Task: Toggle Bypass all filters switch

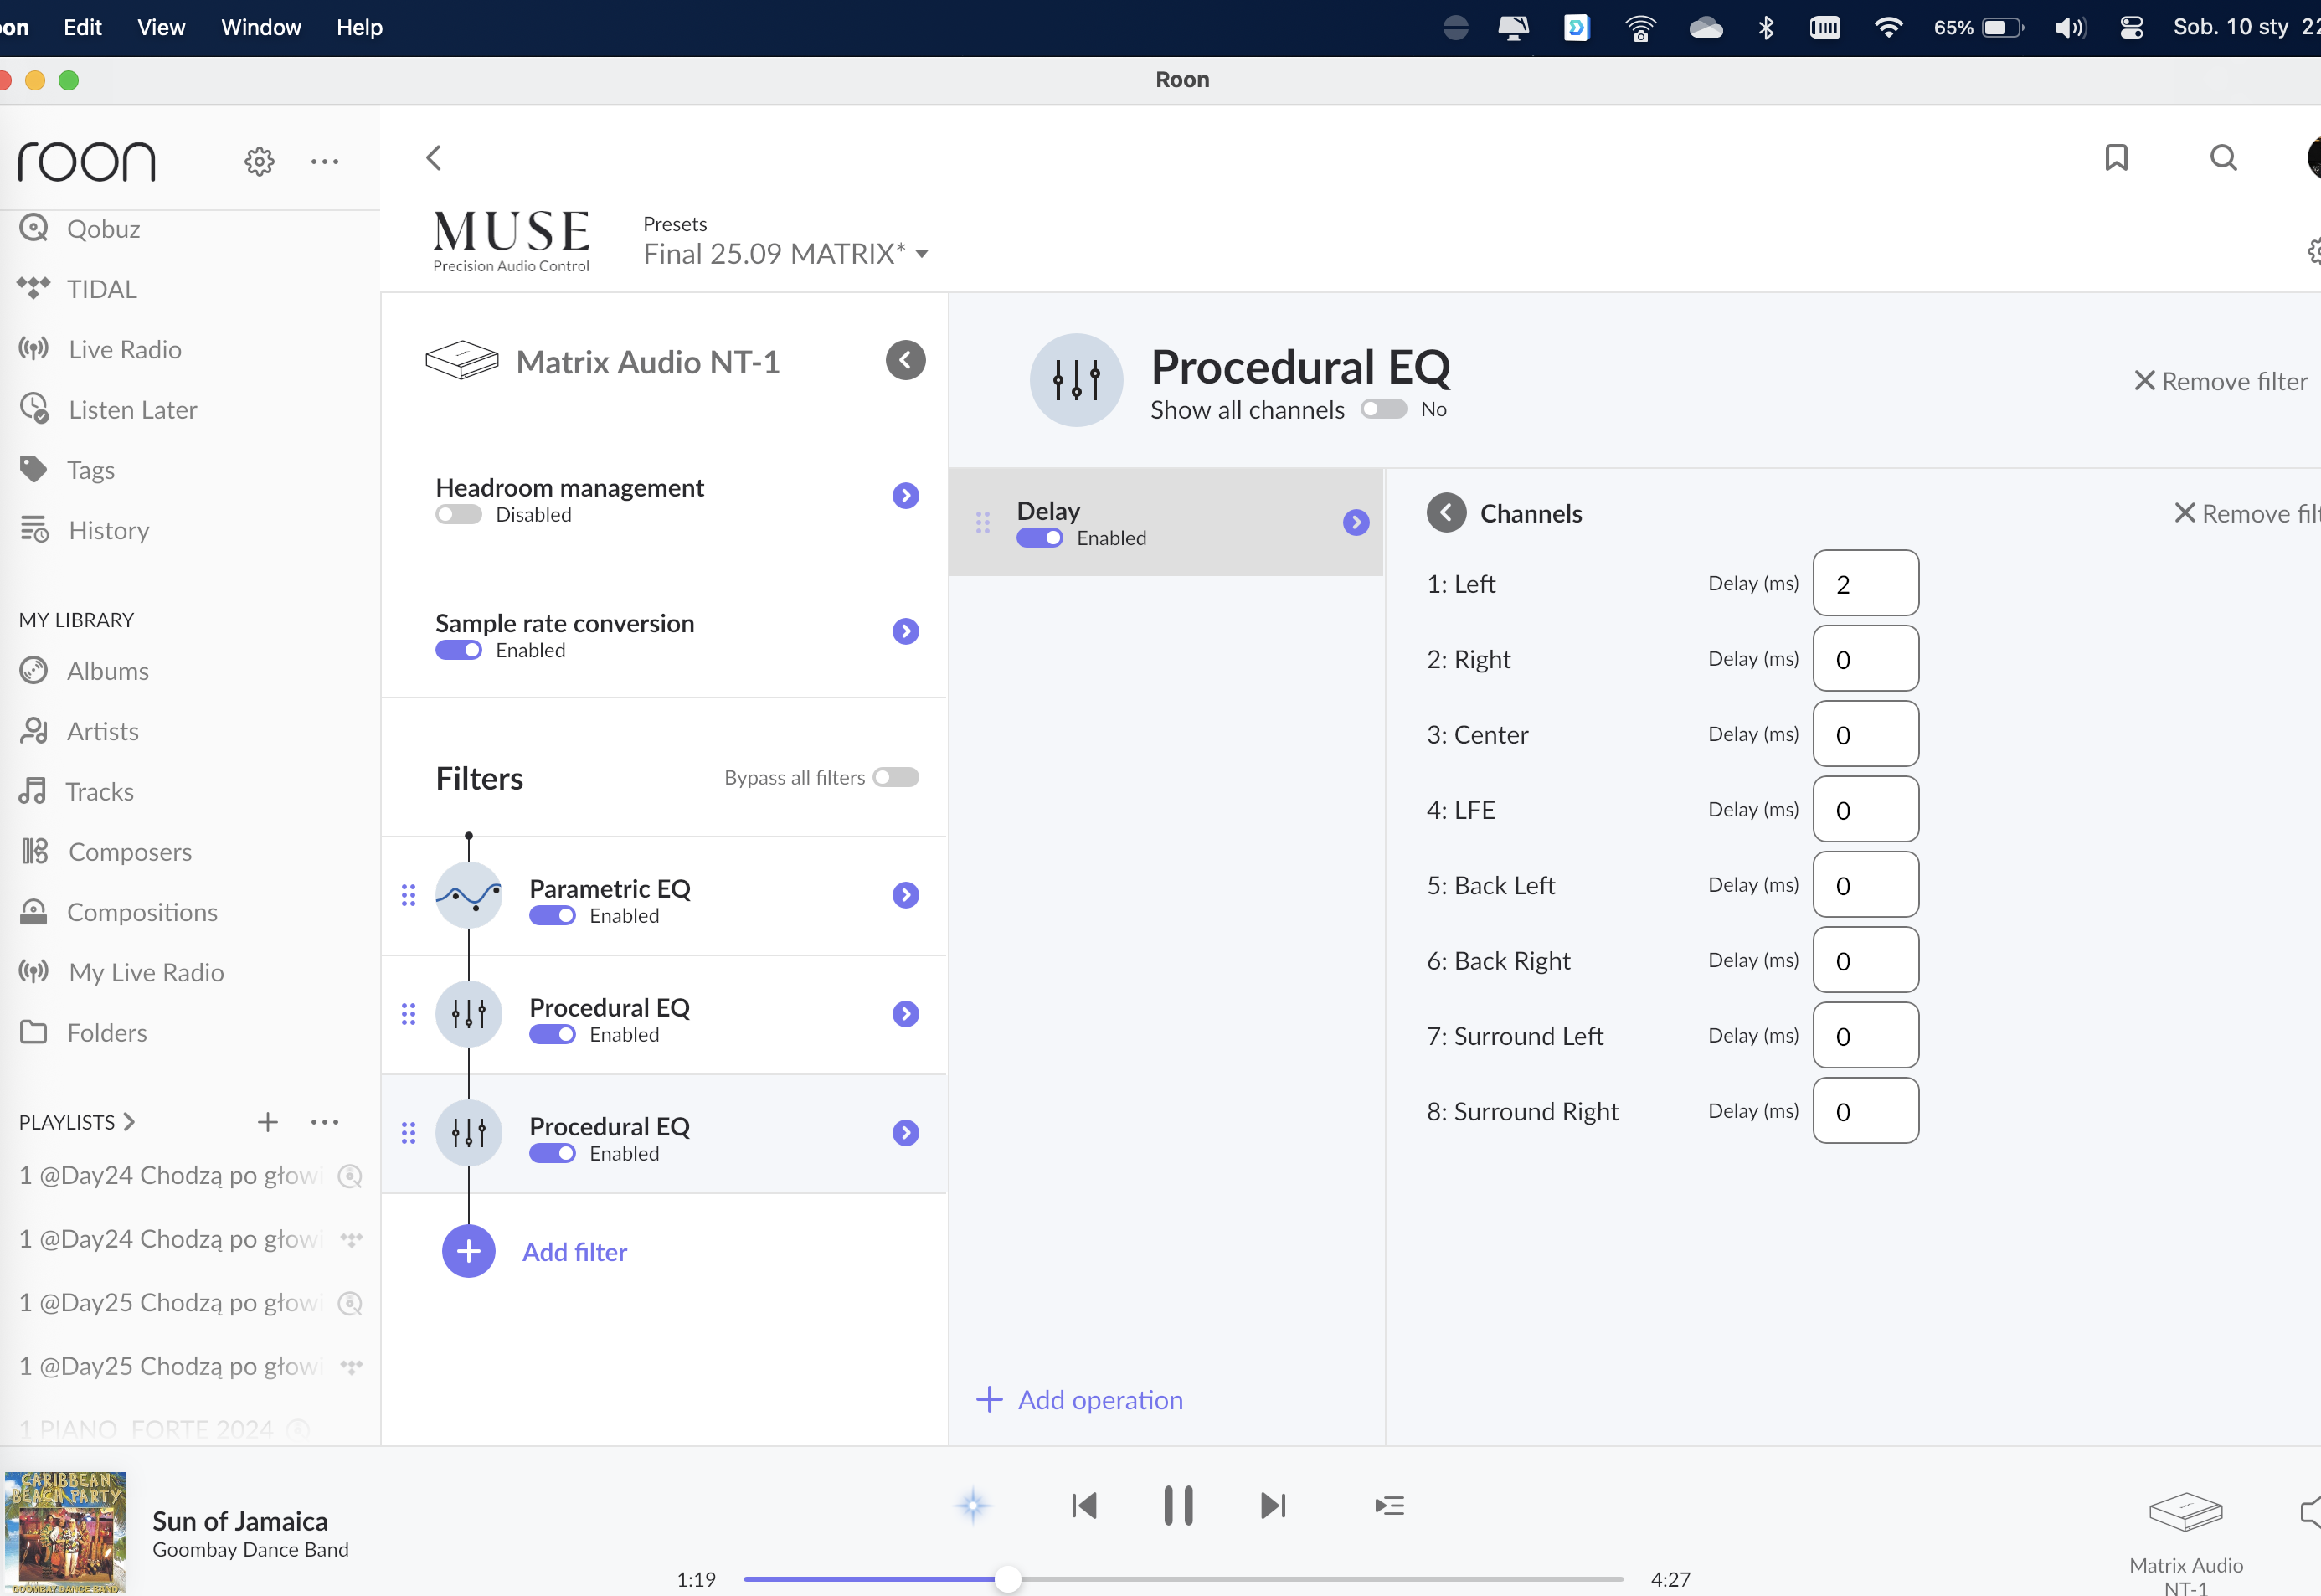Action: click(x=895, y=777)
